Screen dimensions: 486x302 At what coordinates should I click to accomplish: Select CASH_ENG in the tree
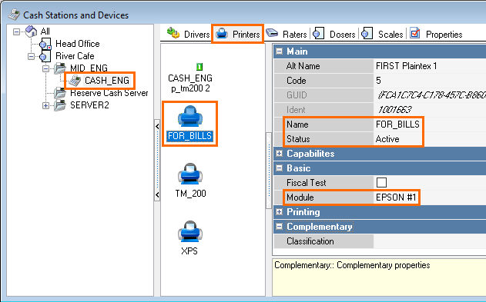tap(107, 81)
